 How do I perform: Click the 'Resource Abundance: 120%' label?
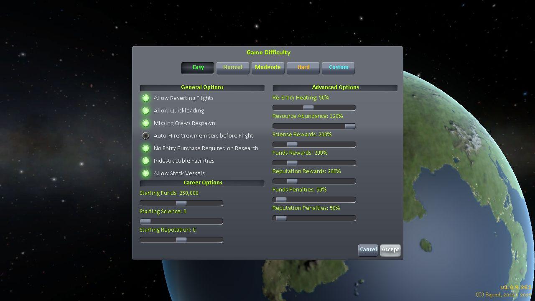308,116
